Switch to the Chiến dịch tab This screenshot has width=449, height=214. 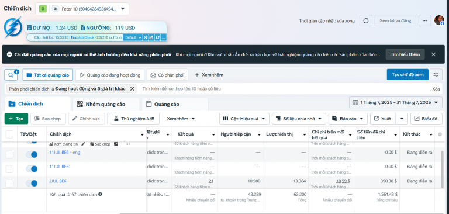pyautogui.click(x=37, y=103)
